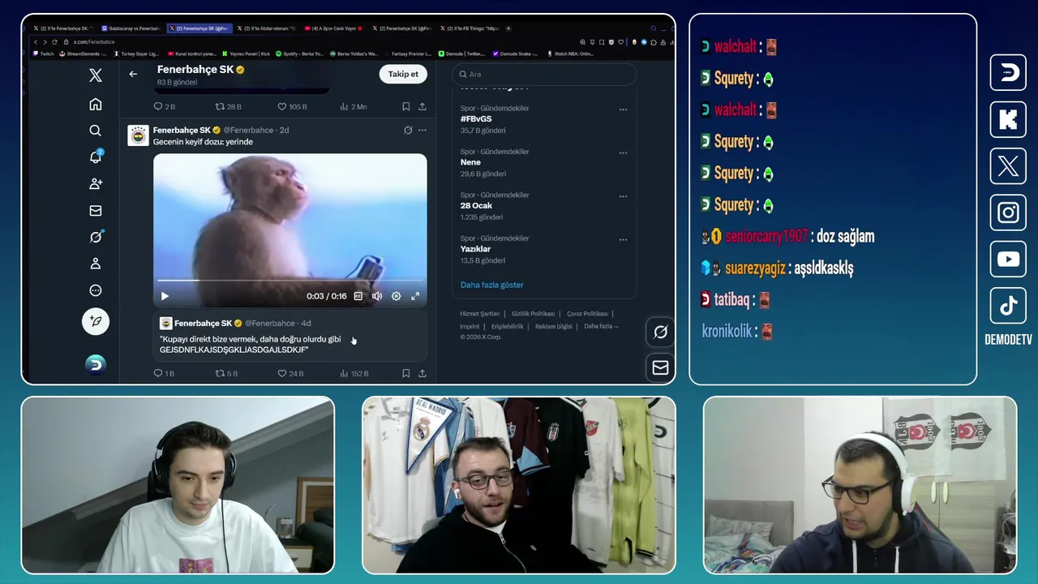Screen dimensions: 1038x584
Task: View stats of monkey video post (152 B)
Action: pos(354,373)
